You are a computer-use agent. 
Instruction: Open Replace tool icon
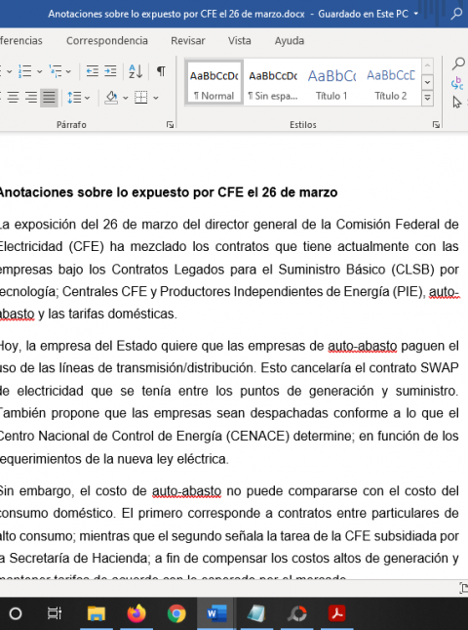click(457, 83)
